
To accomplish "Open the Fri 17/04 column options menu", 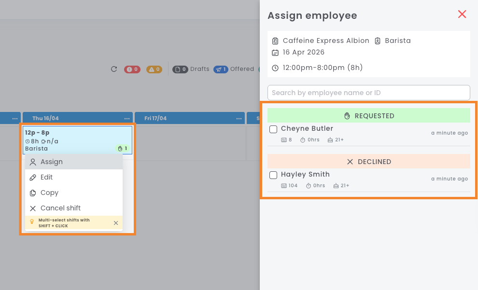I will coord(239,118).
